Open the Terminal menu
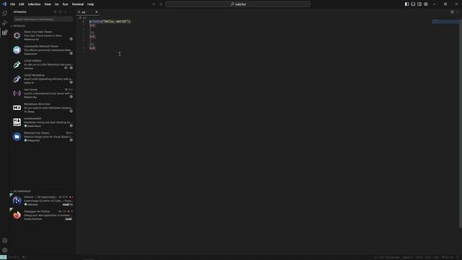This screenshot has height=260, width=462. pyautogui.click(x=78, y=4)
